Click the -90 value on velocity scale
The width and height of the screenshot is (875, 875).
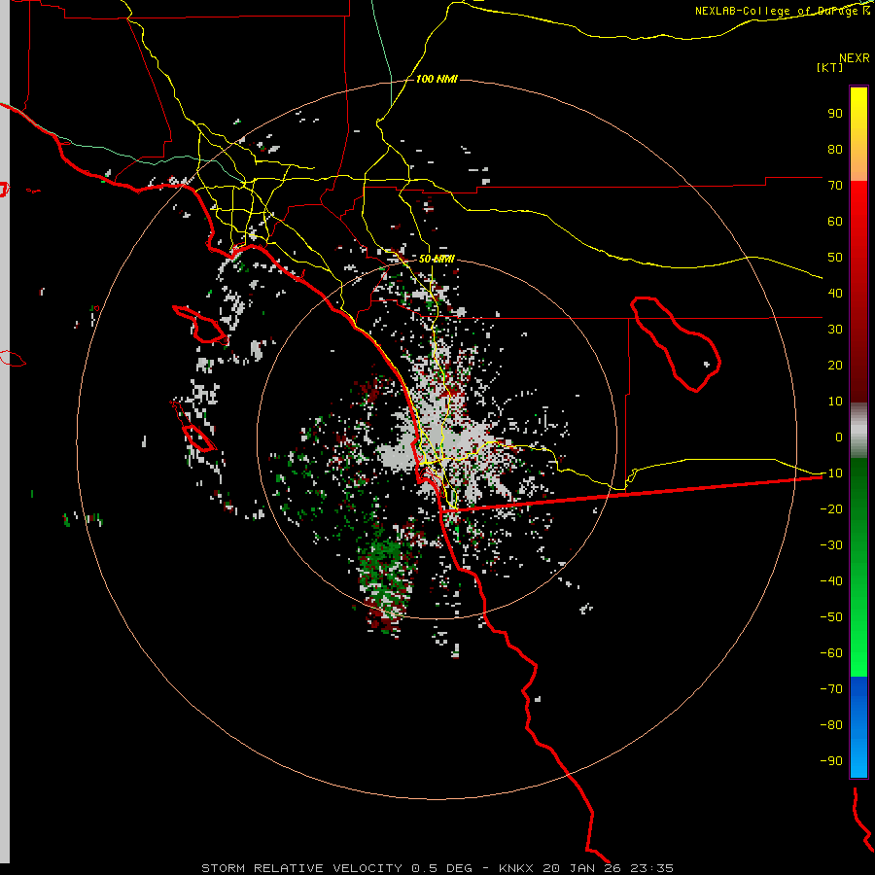[x=831, y=761]
